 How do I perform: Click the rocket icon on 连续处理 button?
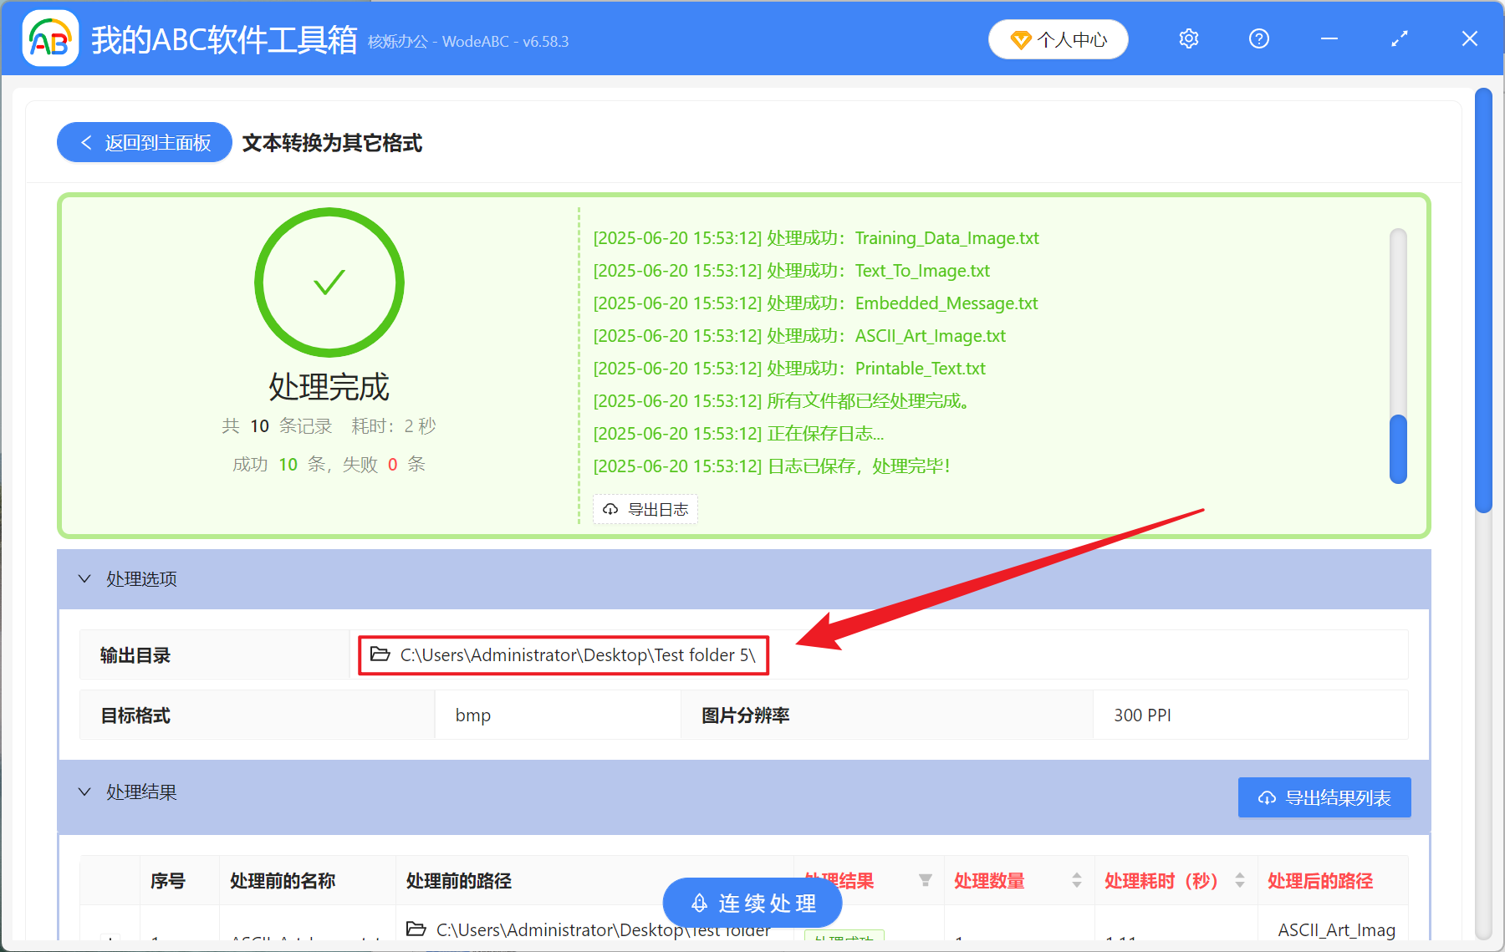tap(699, 903)
